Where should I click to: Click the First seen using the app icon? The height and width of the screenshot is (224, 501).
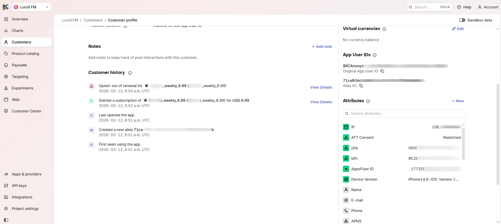click(x=91, y=145)
